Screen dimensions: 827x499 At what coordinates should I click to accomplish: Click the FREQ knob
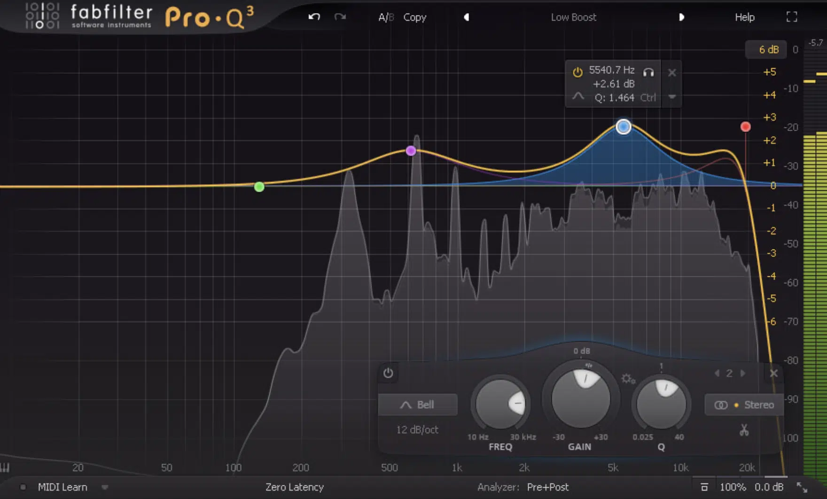coord(500,404)
